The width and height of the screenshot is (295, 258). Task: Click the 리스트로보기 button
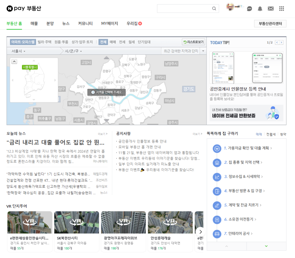tap(194, 42)
